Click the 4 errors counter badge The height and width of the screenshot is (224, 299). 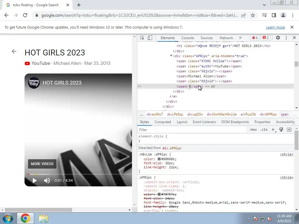point(255,38)
